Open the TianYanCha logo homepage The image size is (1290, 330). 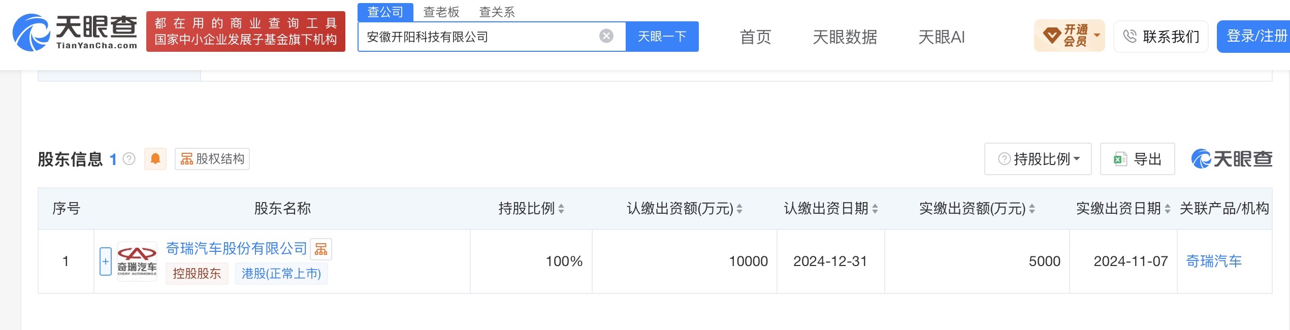tap(75, 32)
